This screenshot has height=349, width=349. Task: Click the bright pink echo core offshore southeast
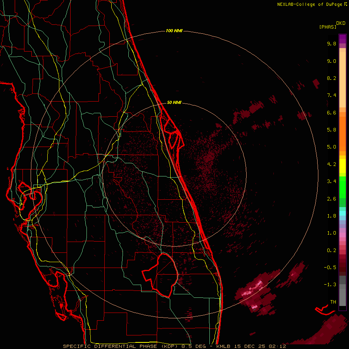click(252, 289)
